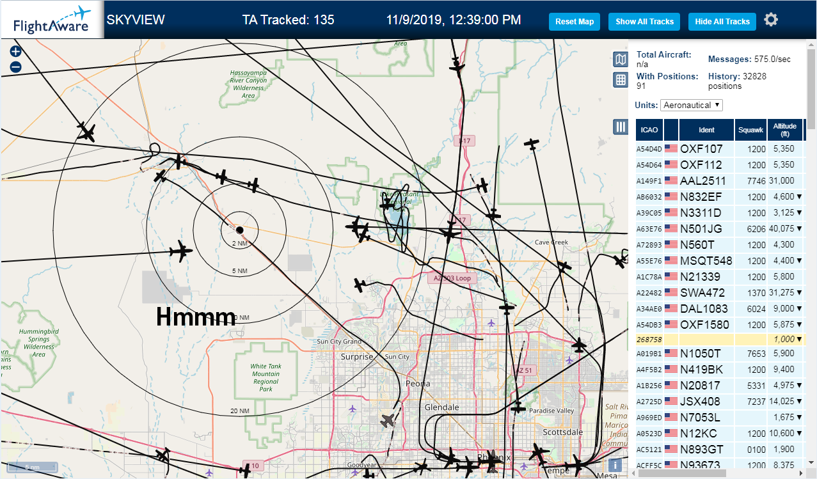Sort by the ICAO column header
The width and height of the screenshot is (817, 479).
[649, 130]
